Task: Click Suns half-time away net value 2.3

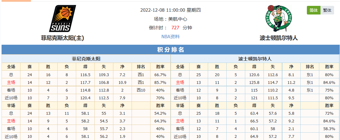Action: (x=123, y=129)
